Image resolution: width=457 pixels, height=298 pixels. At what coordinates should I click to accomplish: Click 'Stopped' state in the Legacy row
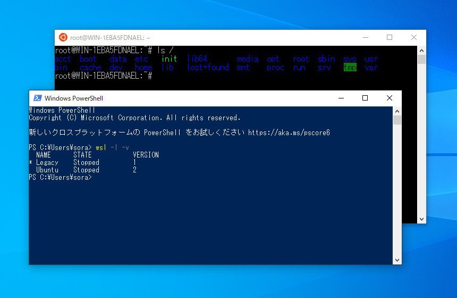click(86, 162)
